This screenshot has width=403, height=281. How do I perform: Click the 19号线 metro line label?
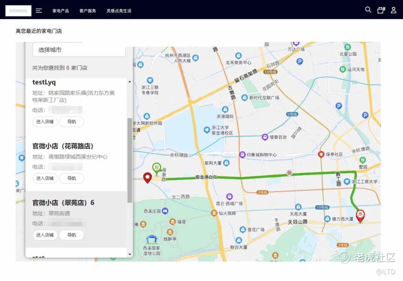322,207
